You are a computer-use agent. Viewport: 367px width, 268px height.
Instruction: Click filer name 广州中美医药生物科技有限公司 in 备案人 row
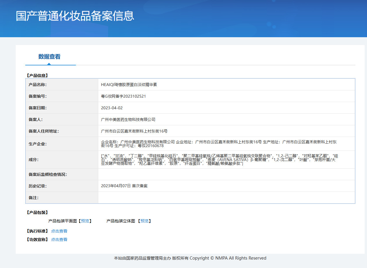128,119
